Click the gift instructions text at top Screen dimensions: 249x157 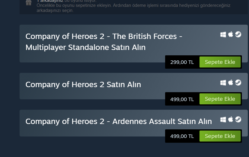pos(133,8)
